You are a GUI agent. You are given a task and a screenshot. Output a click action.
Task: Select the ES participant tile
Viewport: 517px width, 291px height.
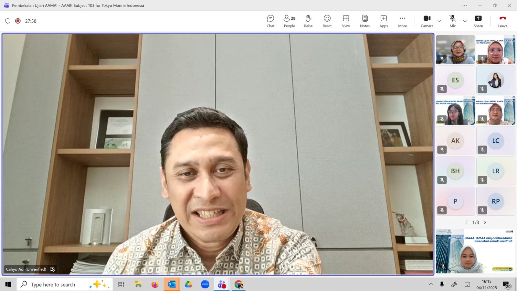[x=455, y=80]
